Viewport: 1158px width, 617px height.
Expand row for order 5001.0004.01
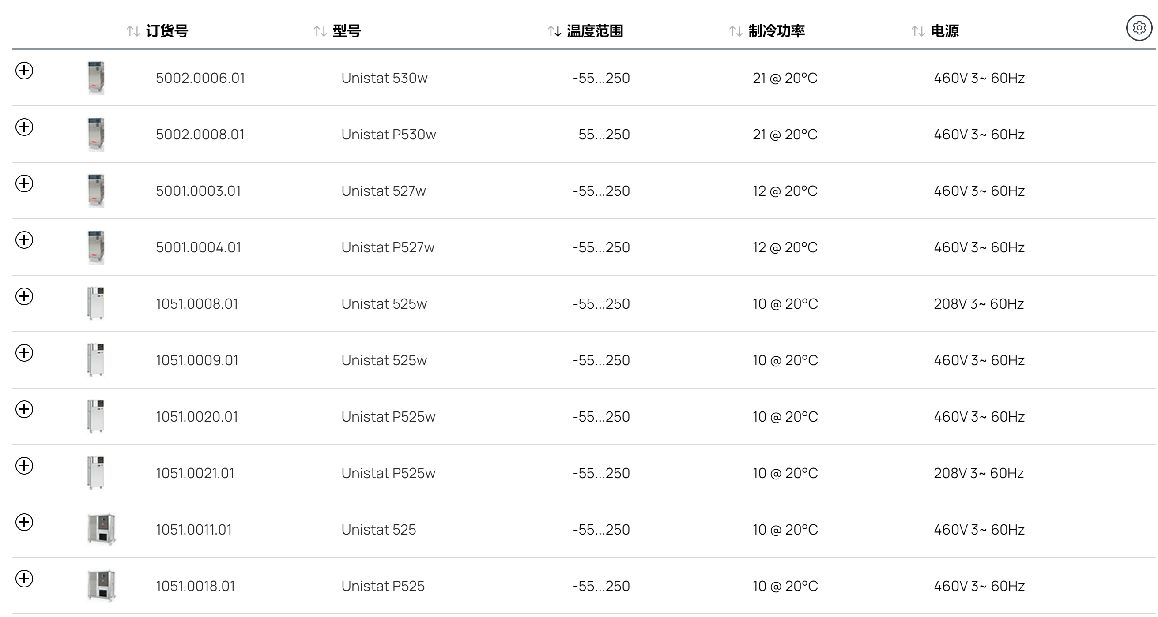click(x=24, y=240)
